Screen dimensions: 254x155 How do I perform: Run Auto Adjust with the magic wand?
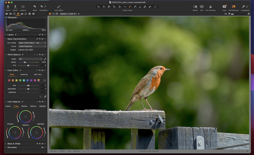pos(59,7)
